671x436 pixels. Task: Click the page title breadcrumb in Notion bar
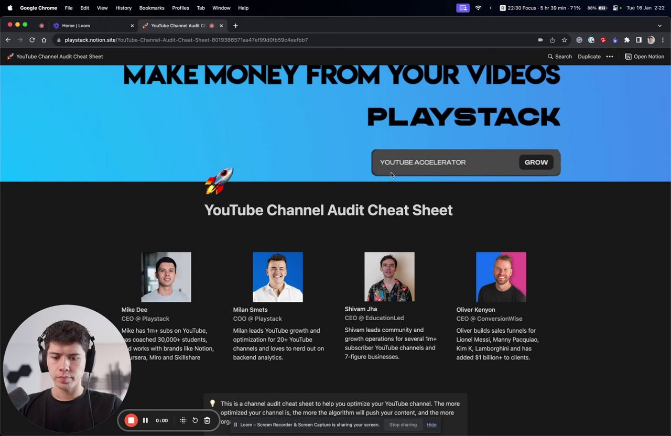coord(55,57)
